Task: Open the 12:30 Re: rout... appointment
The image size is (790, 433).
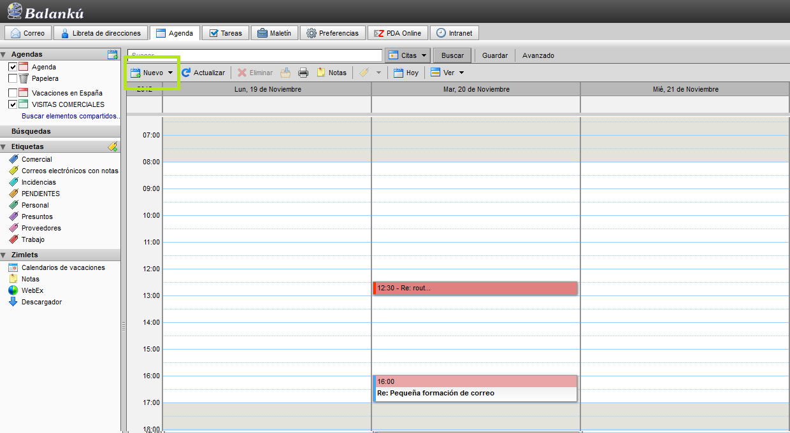Action: tap(475, 288)
